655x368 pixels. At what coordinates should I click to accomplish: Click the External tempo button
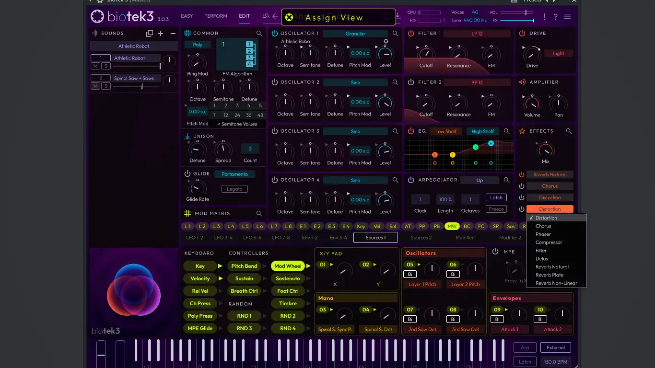556,348
